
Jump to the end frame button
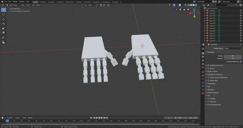point(107,118)
